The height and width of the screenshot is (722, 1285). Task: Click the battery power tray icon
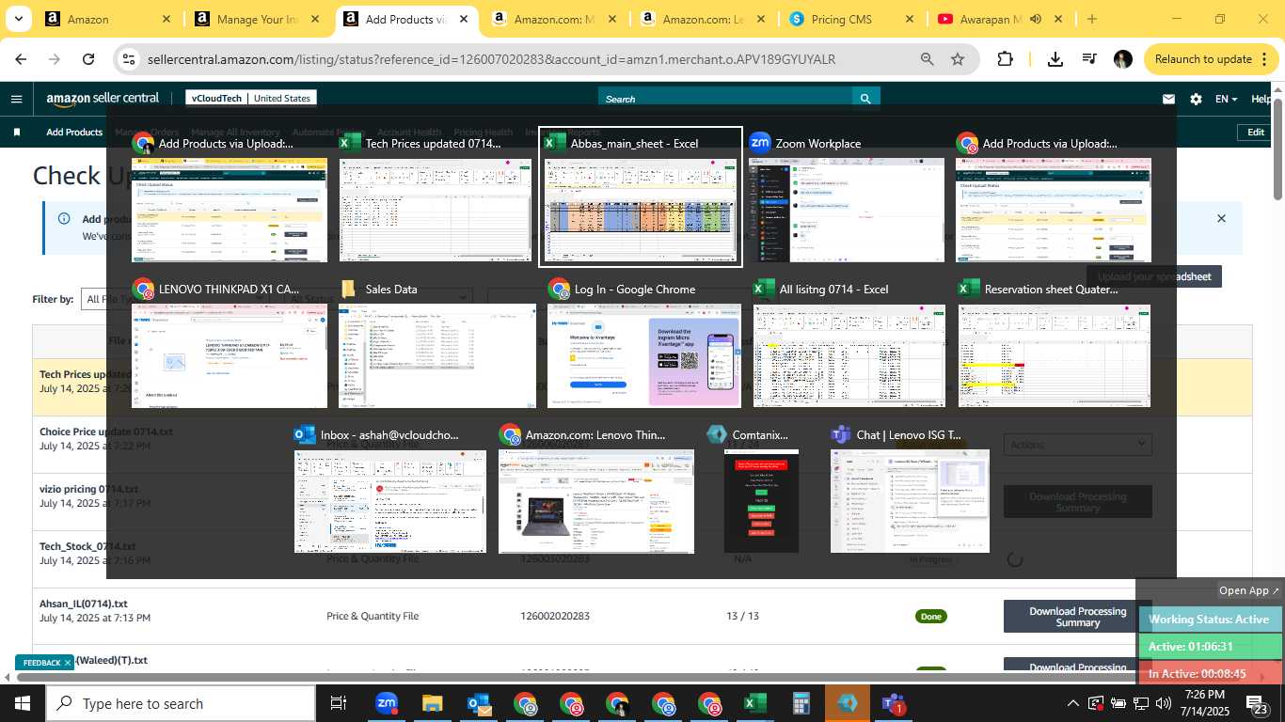coord(1118,703)
